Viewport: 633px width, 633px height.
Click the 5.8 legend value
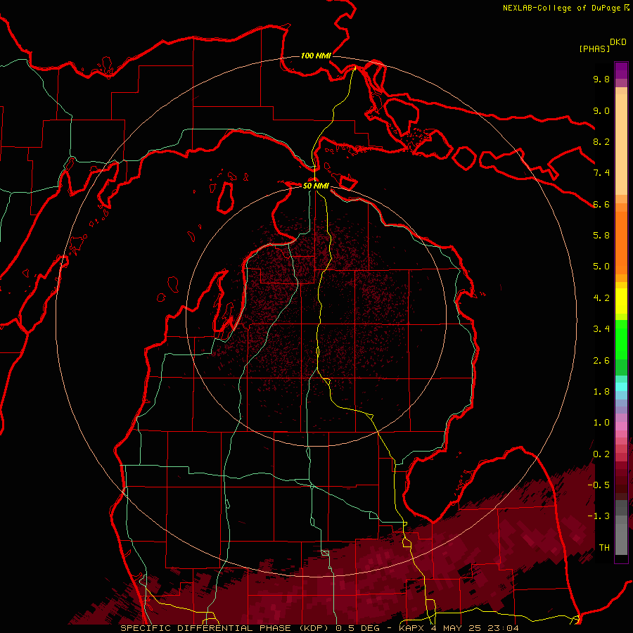(x=601, y=236)
